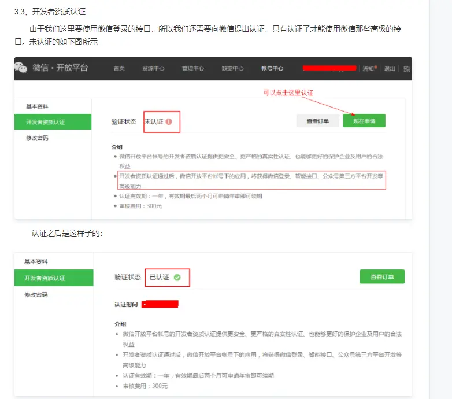Click the 验证状态 label beside 已认证

pyautogui.click(x=128, y=278)
